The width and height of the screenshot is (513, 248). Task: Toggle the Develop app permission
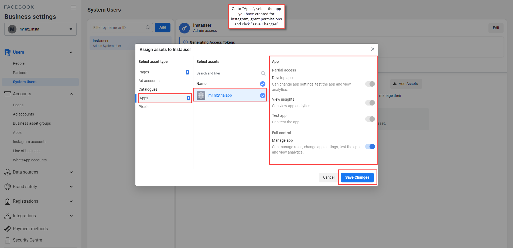(x=370, y=84)
